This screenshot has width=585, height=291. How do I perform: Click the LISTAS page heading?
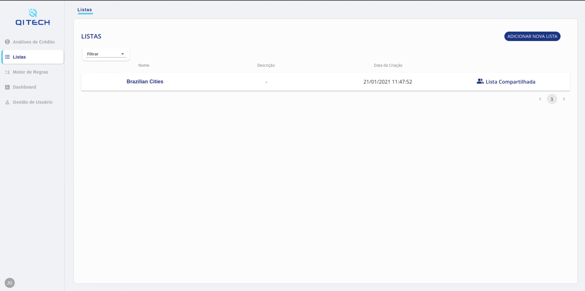coord(91,36)
